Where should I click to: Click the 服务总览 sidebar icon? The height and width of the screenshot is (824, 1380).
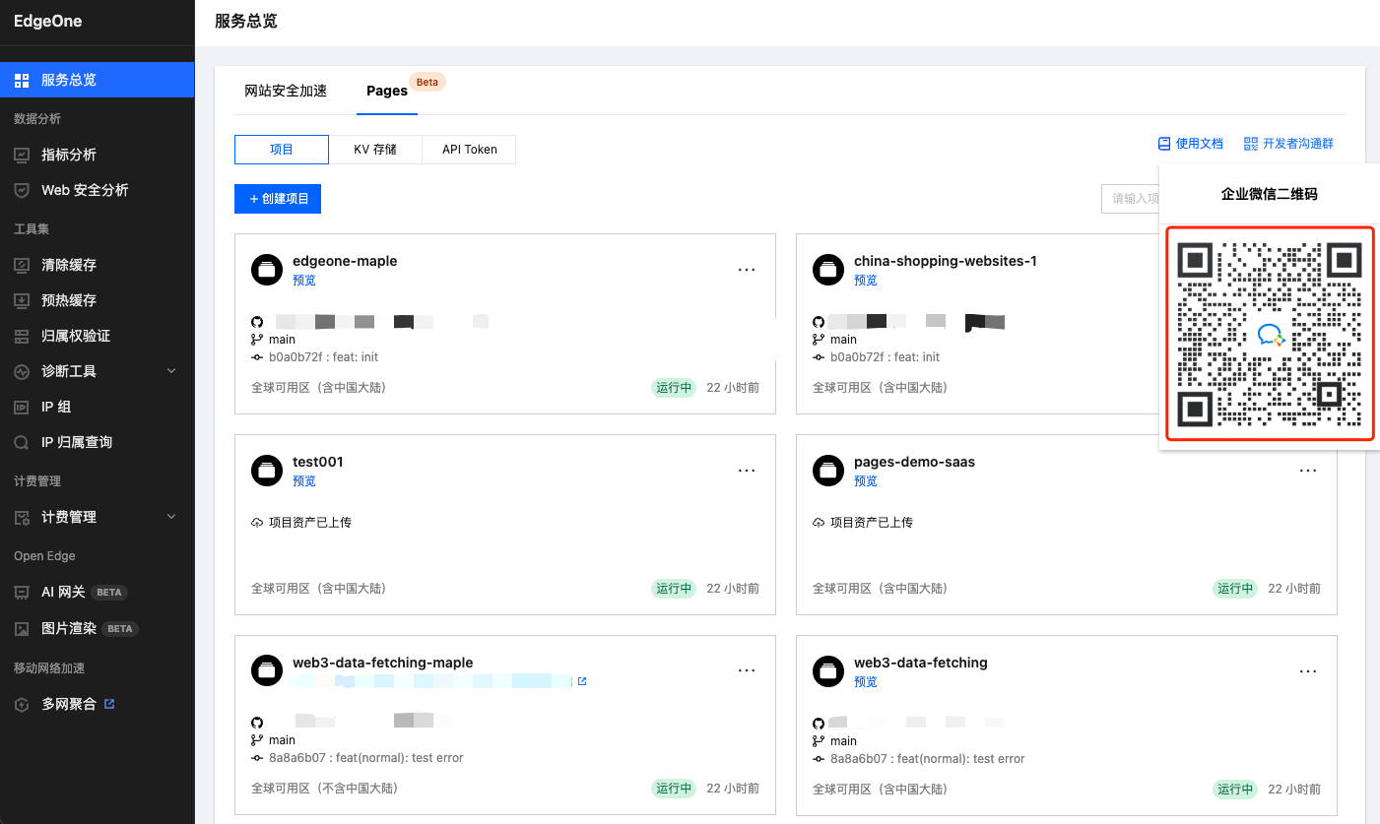[x=22, y=81]
